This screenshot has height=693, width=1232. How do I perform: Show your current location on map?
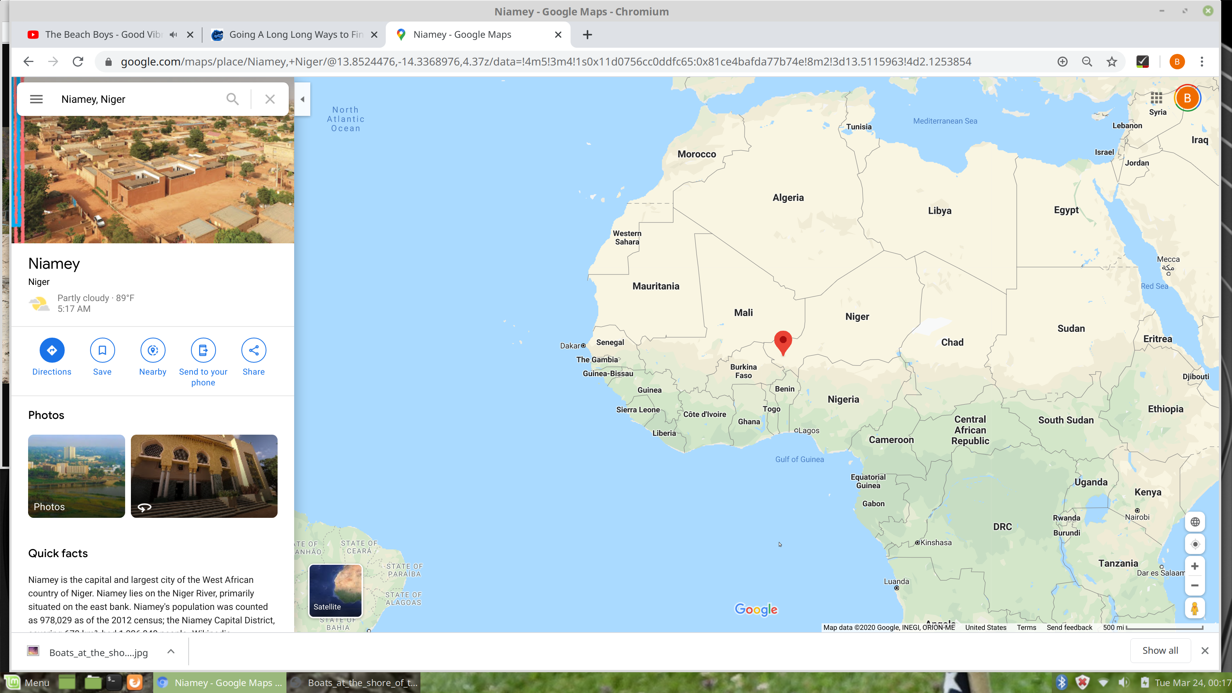[1195, 544]
